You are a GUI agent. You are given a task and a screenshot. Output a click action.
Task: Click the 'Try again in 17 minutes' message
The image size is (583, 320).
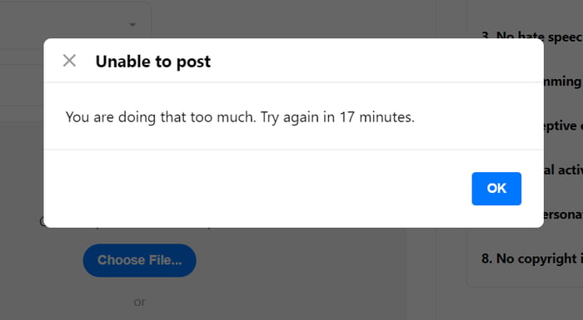click(x=336, y=117)
